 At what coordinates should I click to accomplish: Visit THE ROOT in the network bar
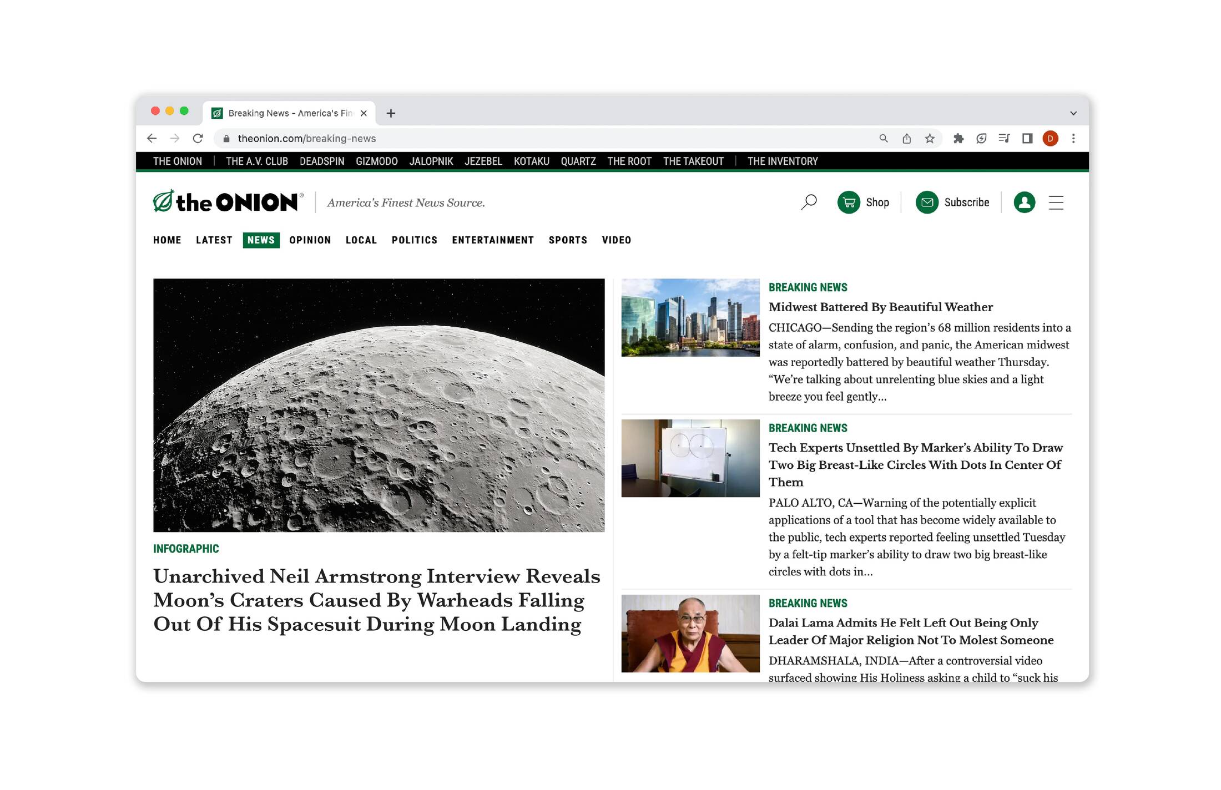click(629, 161)
